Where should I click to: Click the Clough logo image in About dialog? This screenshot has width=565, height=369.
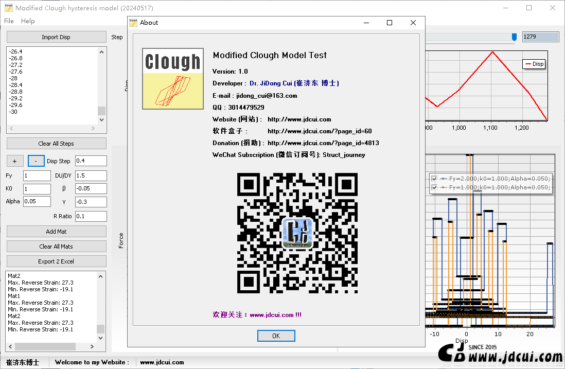(x=173, y=79)
